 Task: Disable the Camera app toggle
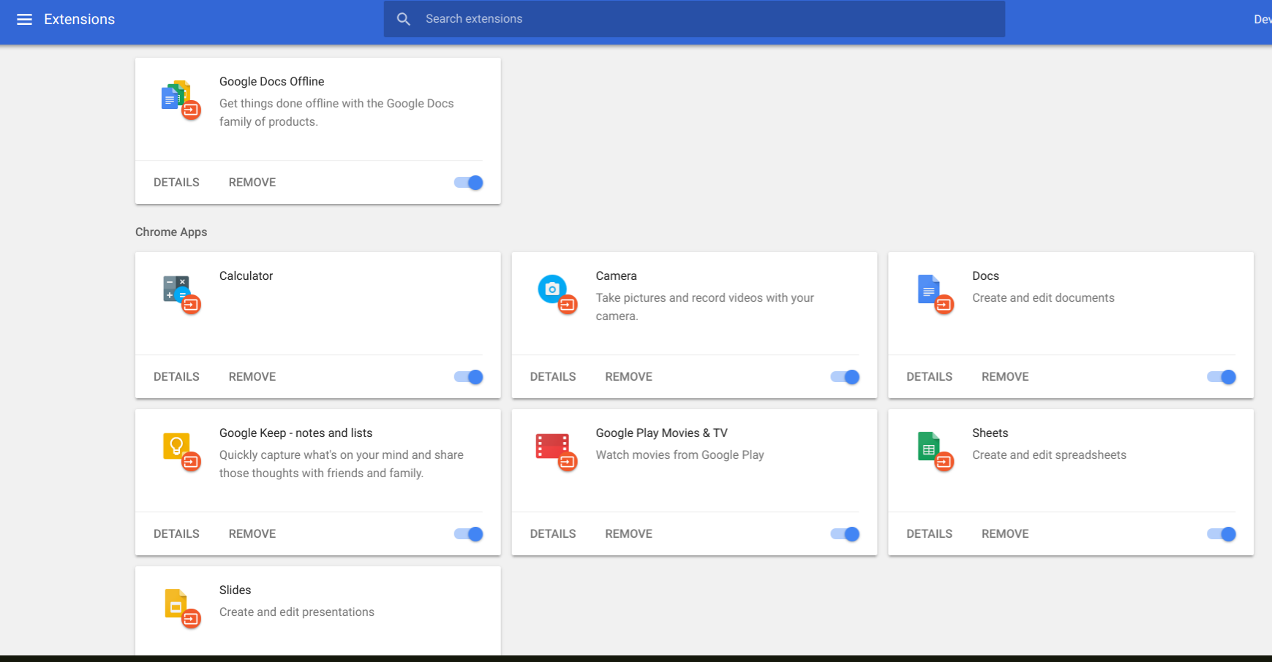coord(845,377)
